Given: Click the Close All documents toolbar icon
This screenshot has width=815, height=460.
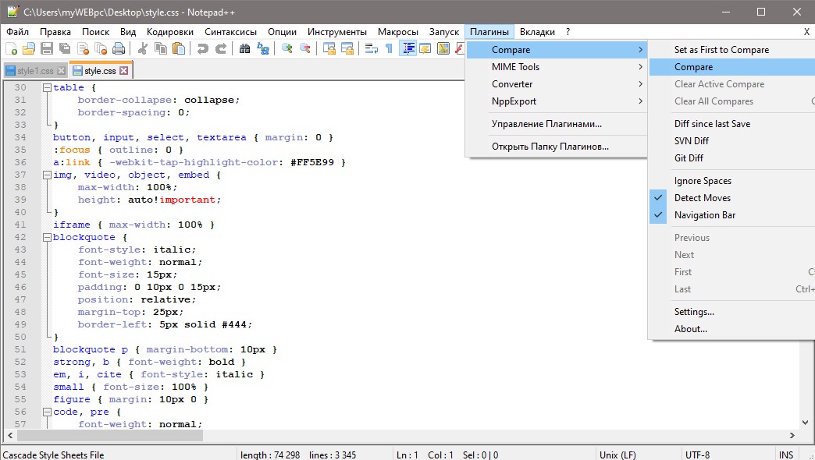Looking at the screenshot, I should 101,49.
